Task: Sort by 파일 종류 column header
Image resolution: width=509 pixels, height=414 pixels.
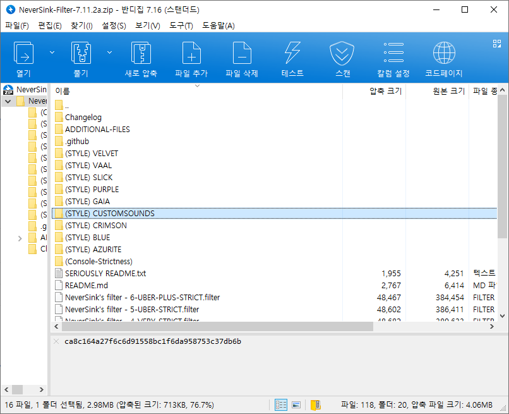Action: 484,91
